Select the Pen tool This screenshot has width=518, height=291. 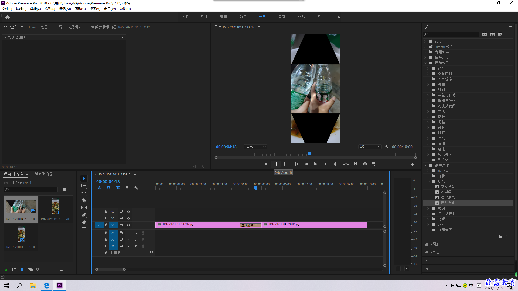tap(84, 215)
